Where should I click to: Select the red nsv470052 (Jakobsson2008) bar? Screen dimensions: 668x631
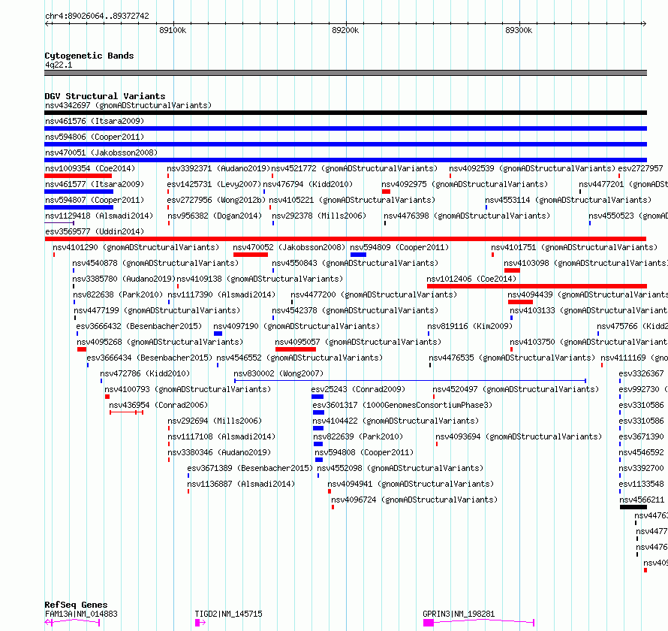tap(251, 255)
